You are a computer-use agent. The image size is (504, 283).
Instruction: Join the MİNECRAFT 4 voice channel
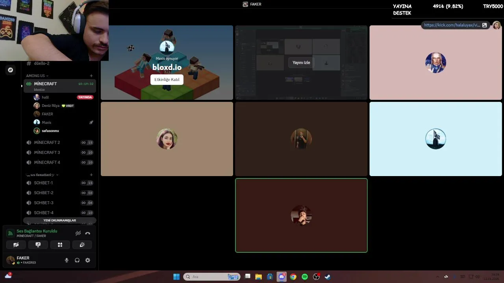pyautogui.click(x=59, y=162)
